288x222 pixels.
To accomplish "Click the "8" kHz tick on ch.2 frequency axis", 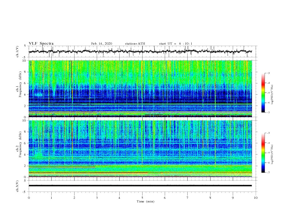I will (26, 132).
